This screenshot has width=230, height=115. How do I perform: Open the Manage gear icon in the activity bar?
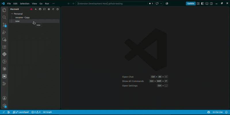point(4,106)
